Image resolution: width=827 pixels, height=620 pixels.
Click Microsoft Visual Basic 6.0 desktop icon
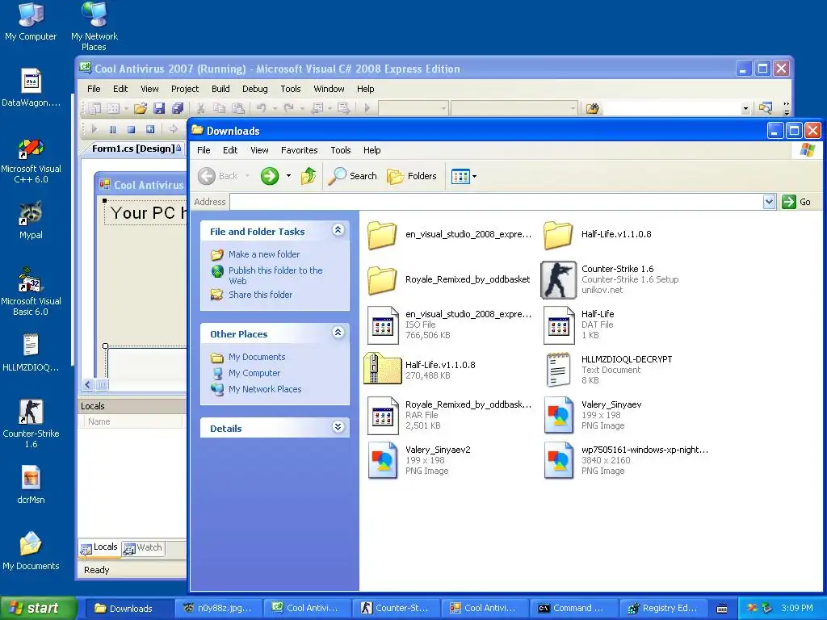tap(31, 291)
